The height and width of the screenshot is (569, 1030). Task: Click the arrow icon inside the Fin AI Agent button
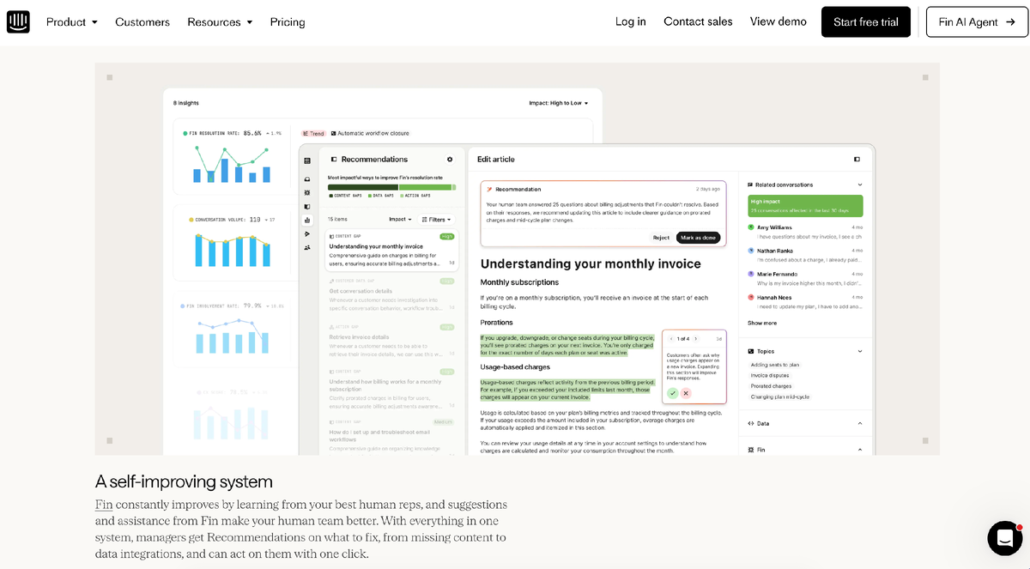tap(1010, 22)
